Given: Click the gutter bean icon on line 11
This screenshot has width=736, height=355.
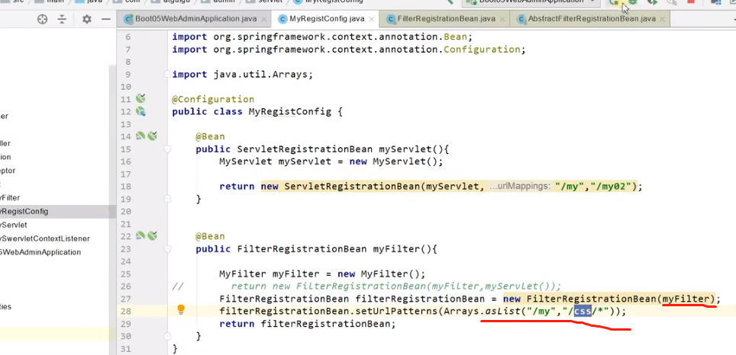Looking at the screenshot, I should (140, 99).
